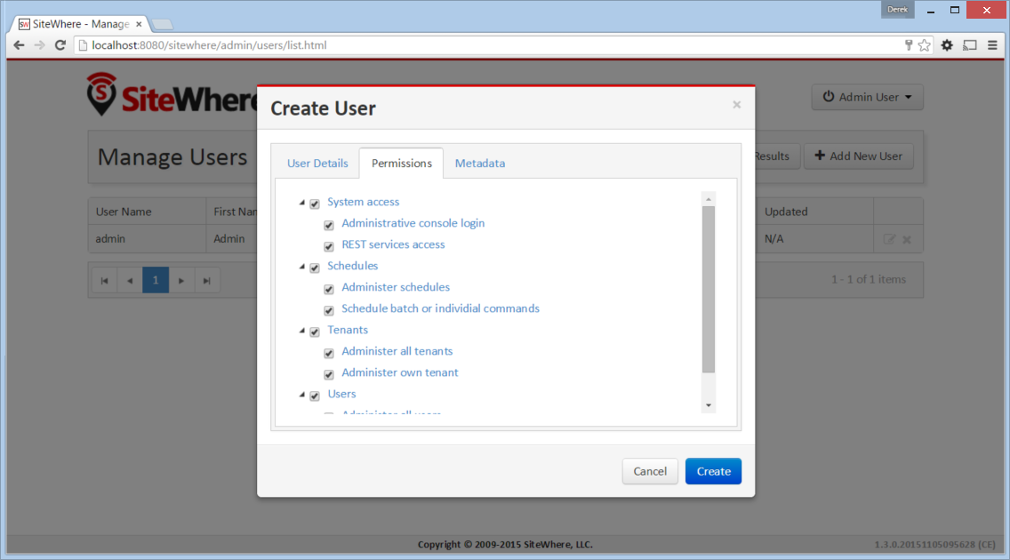Click the Administer all tenants label
Image resolution: width=1010 pixels, height=560 pixels.
(397, 351)
